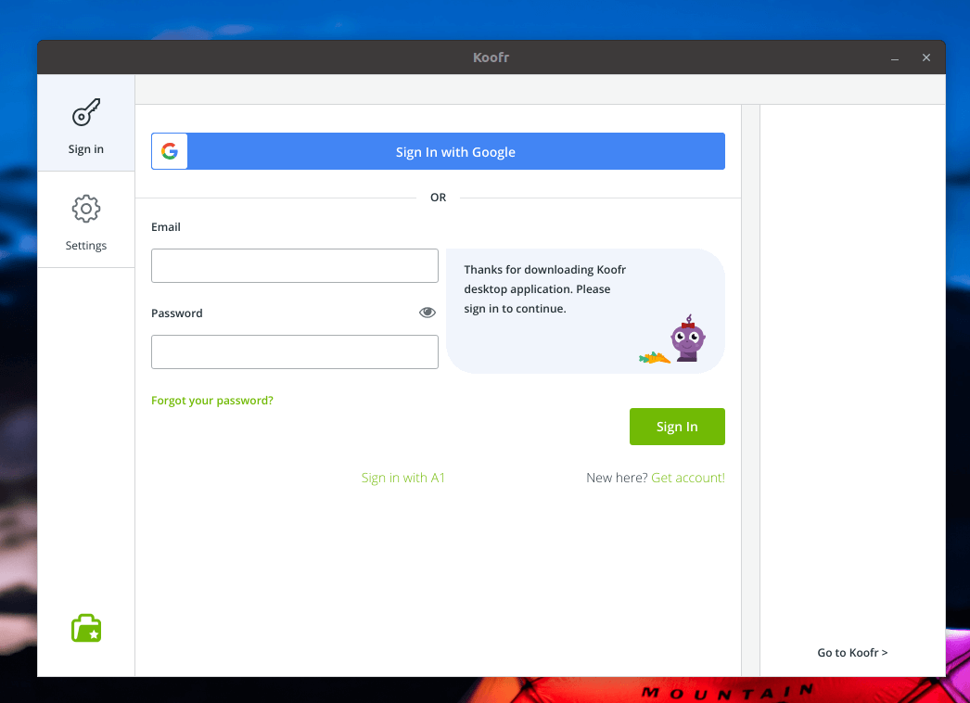The image size is (970, 703).
Task: Click into the Password text box
Action: 294,352
